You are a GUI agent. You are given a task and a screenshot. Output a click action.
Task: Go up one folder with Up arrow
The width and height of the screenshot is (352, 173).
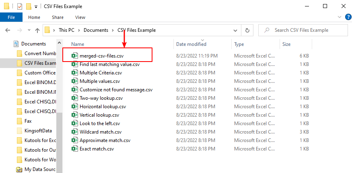tap(37, 30)
